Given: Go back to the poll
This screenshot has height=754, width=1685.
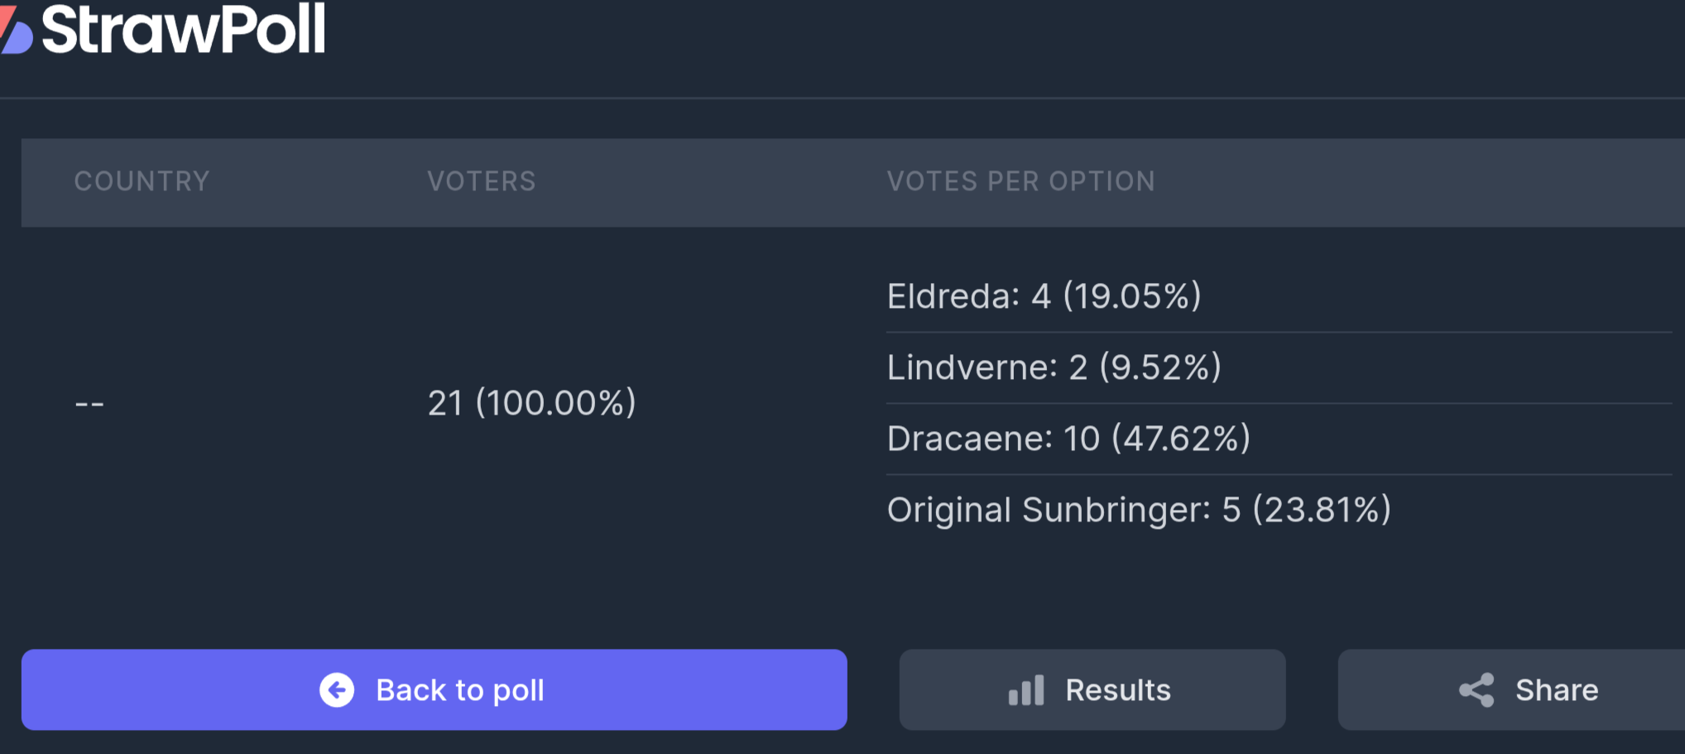Looking at the screenshot, I should (434, 689).
